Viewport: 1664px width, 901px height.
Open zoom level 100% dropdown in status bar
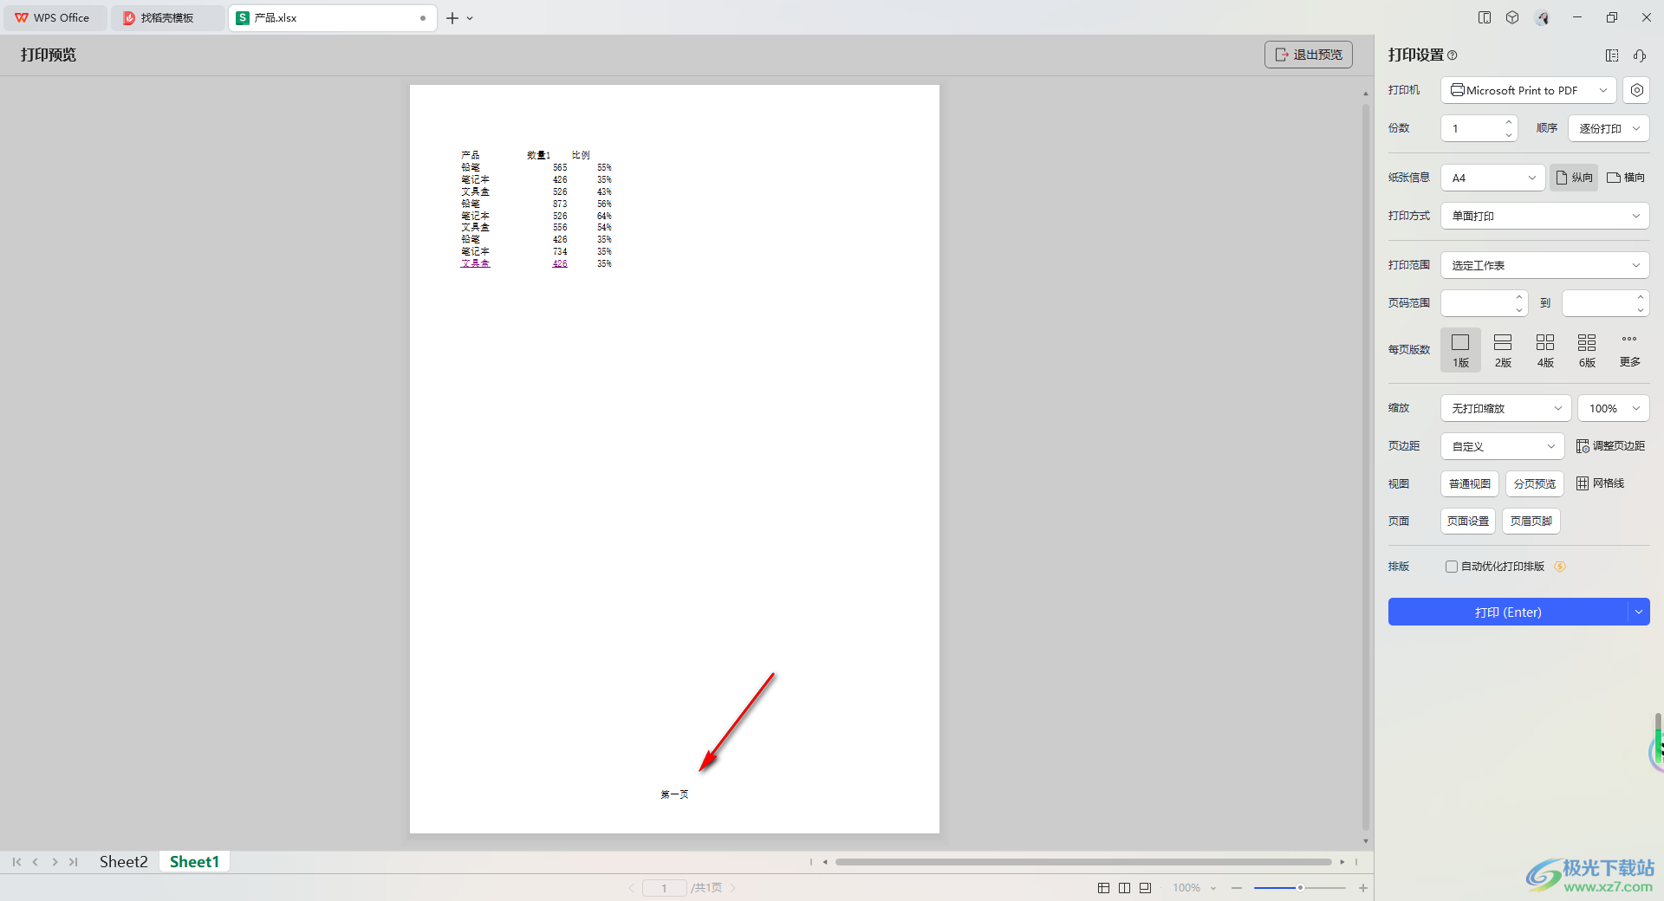[x=1194, y=888]
